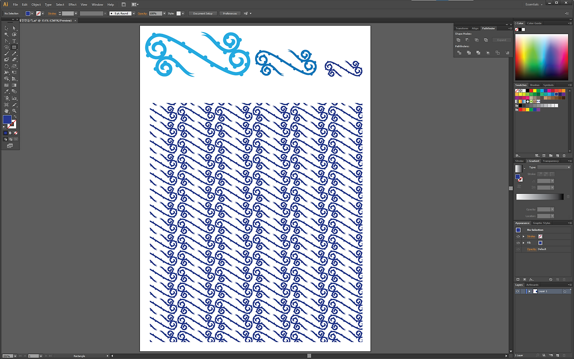Enable Draw Behind mode

click(x=11, y=139)
